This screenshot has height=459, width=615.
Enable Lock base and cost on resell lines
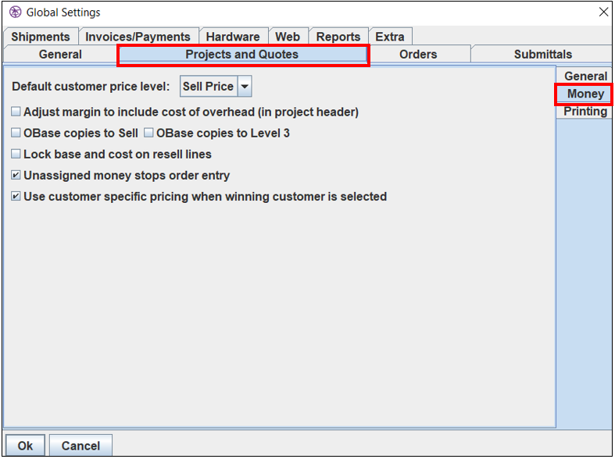16,155
